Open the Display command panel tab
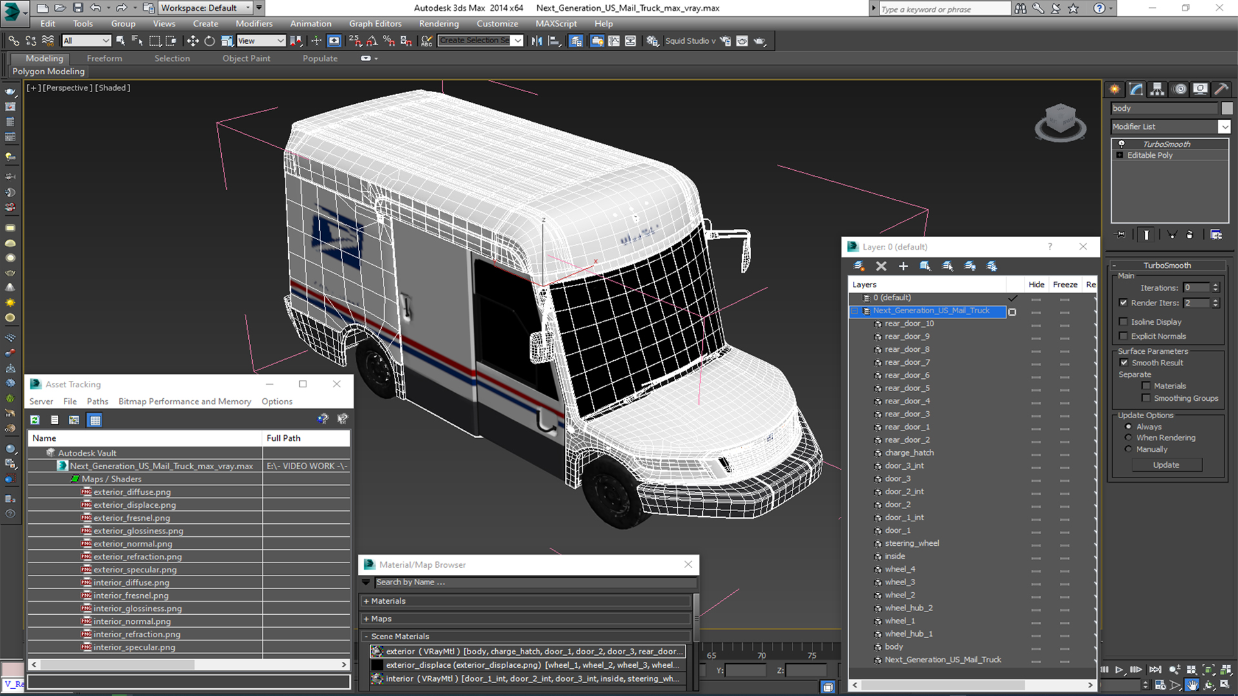This screenshot has width=1238, height=696. pyautogui.click(x=1200, y=89)
